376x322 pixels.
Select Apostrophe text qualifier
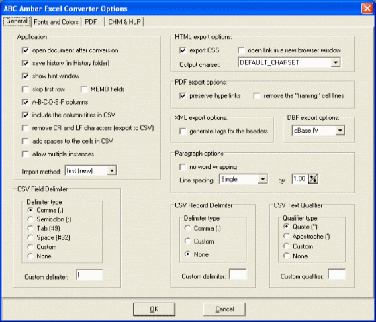[286, 236]
